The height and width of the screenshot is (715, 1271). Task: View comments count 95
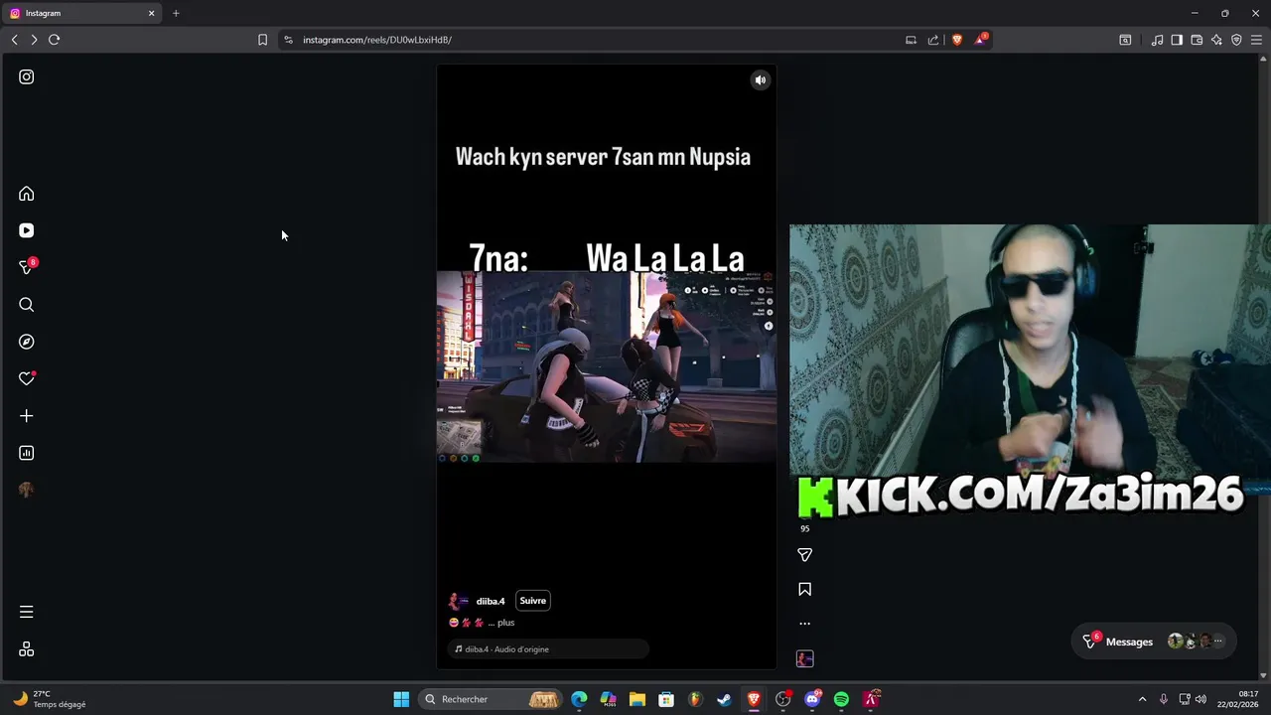(x=805, y=528)
